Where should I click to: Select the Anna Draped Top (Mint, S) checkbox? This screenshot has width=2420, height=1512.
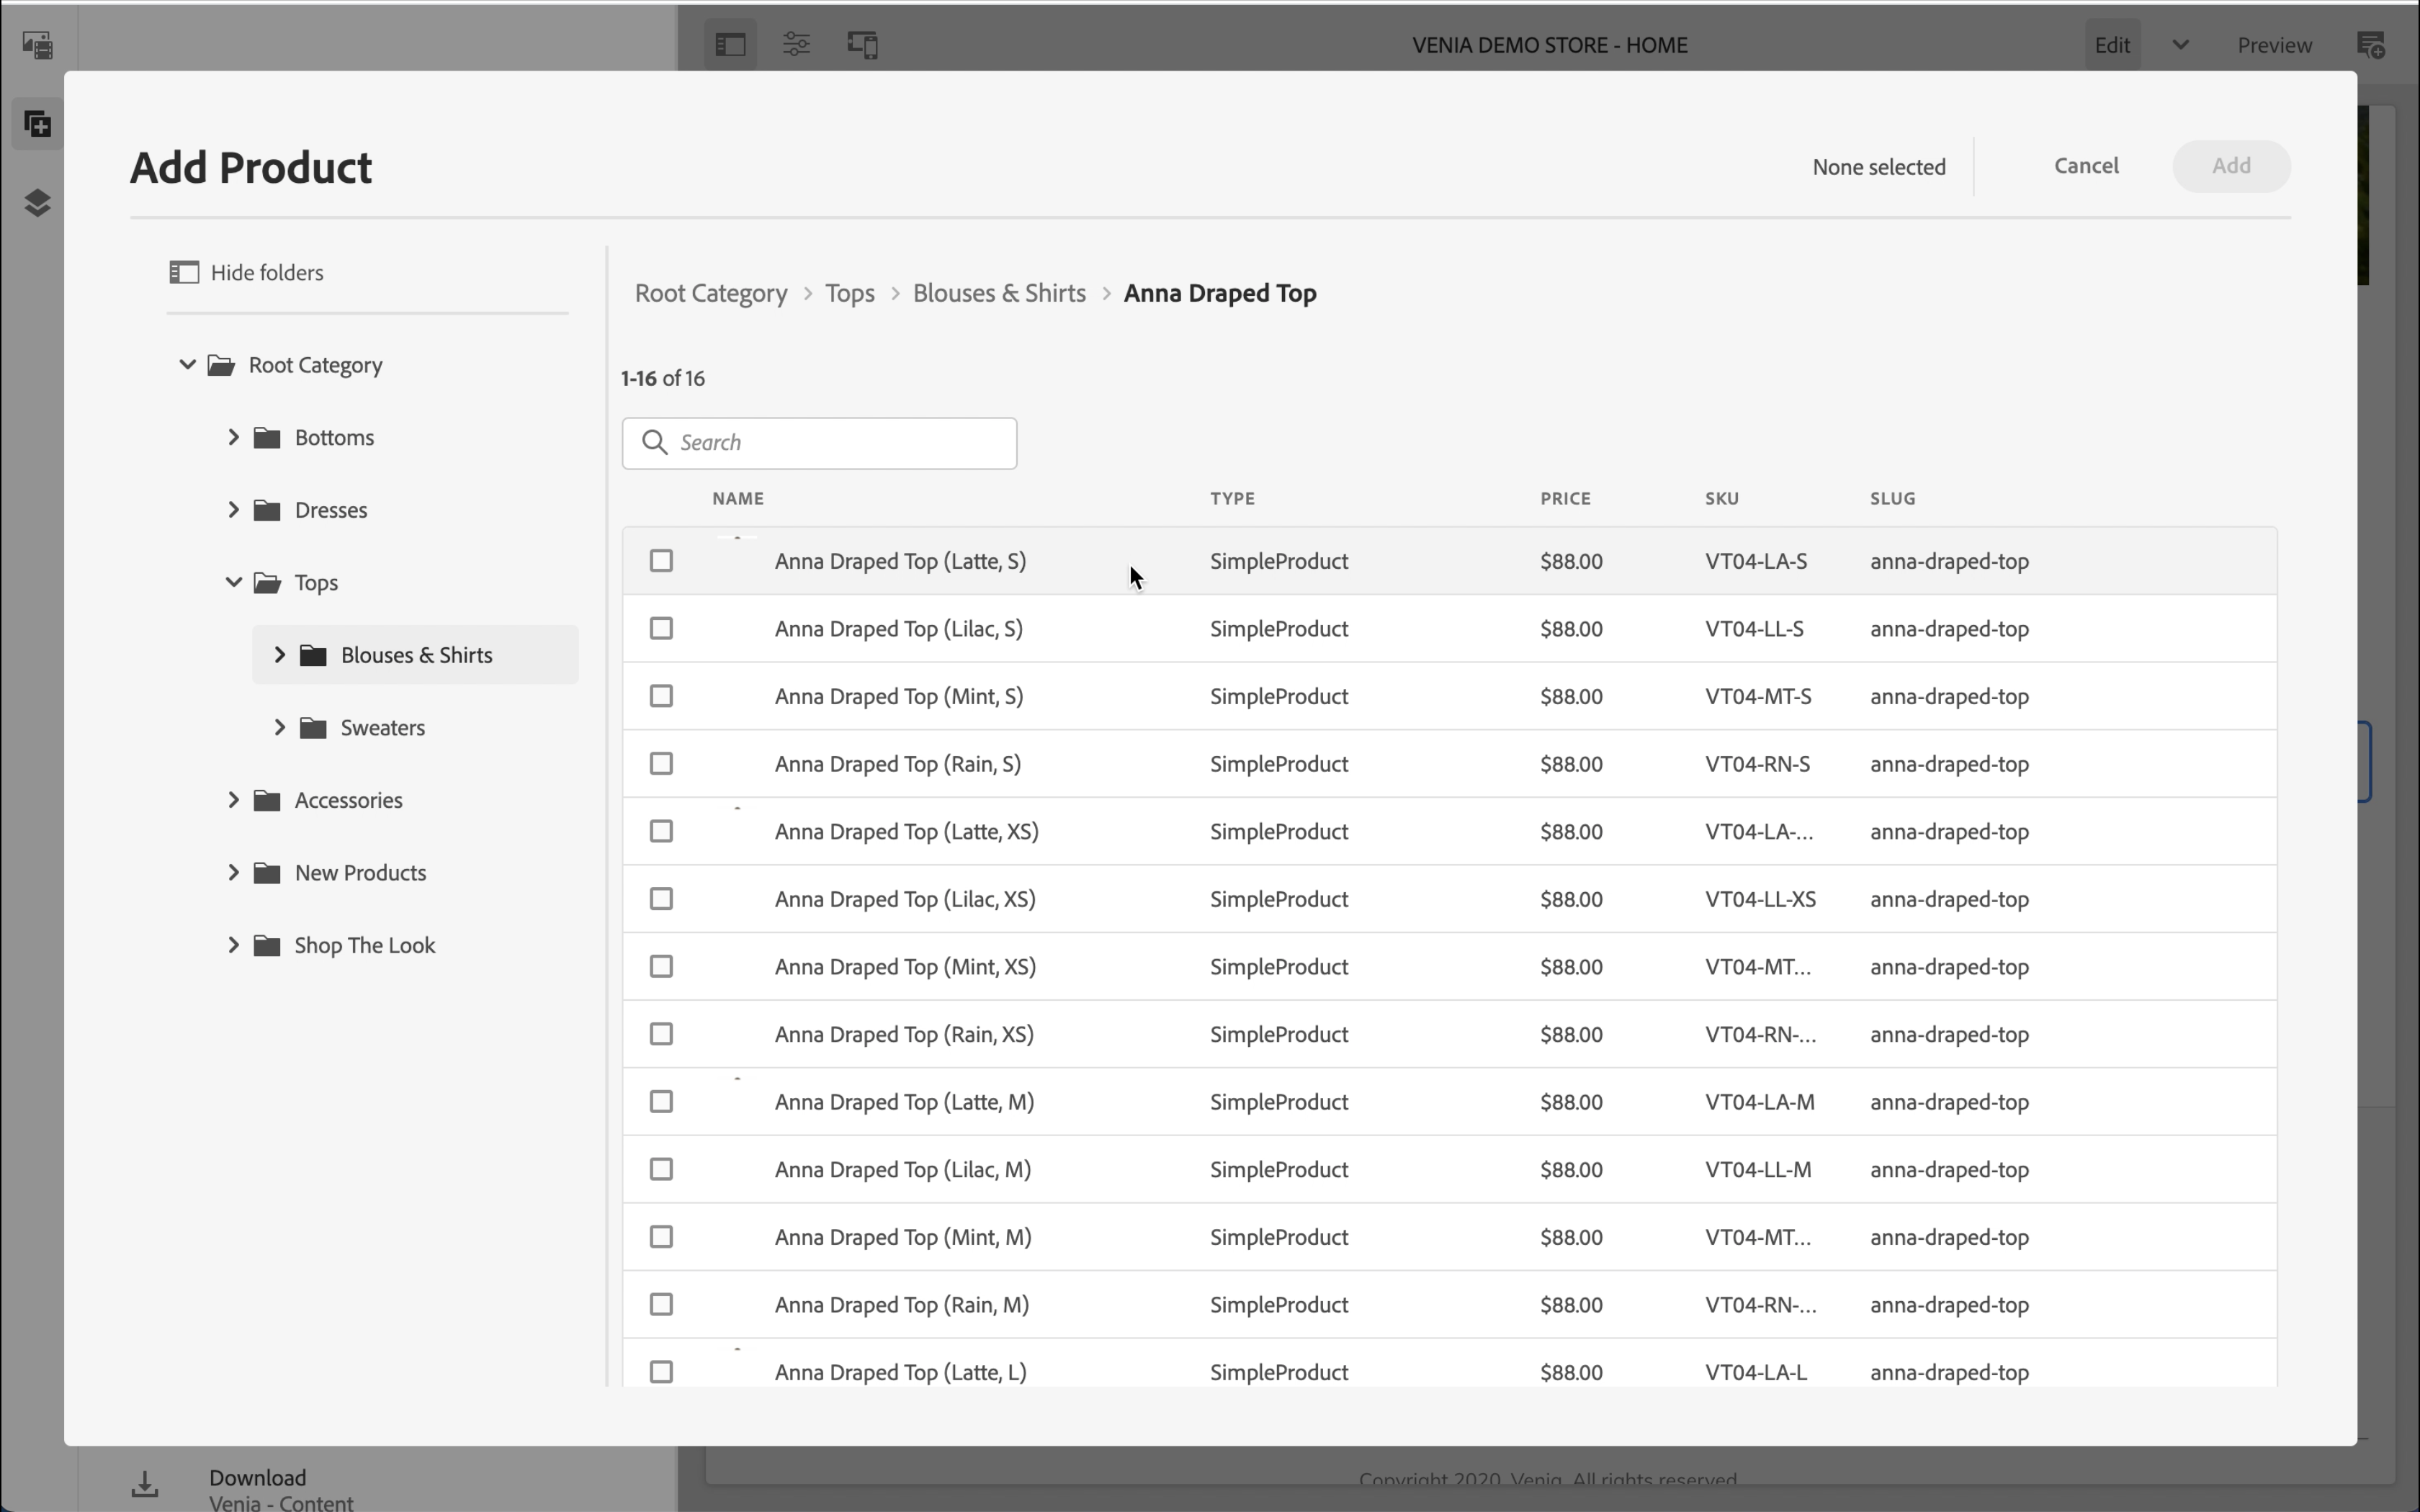tap(661, 696)
